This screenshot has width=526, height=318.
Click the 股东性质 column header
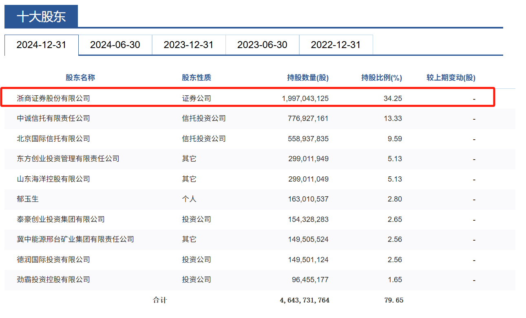click(x=197, y=77)
